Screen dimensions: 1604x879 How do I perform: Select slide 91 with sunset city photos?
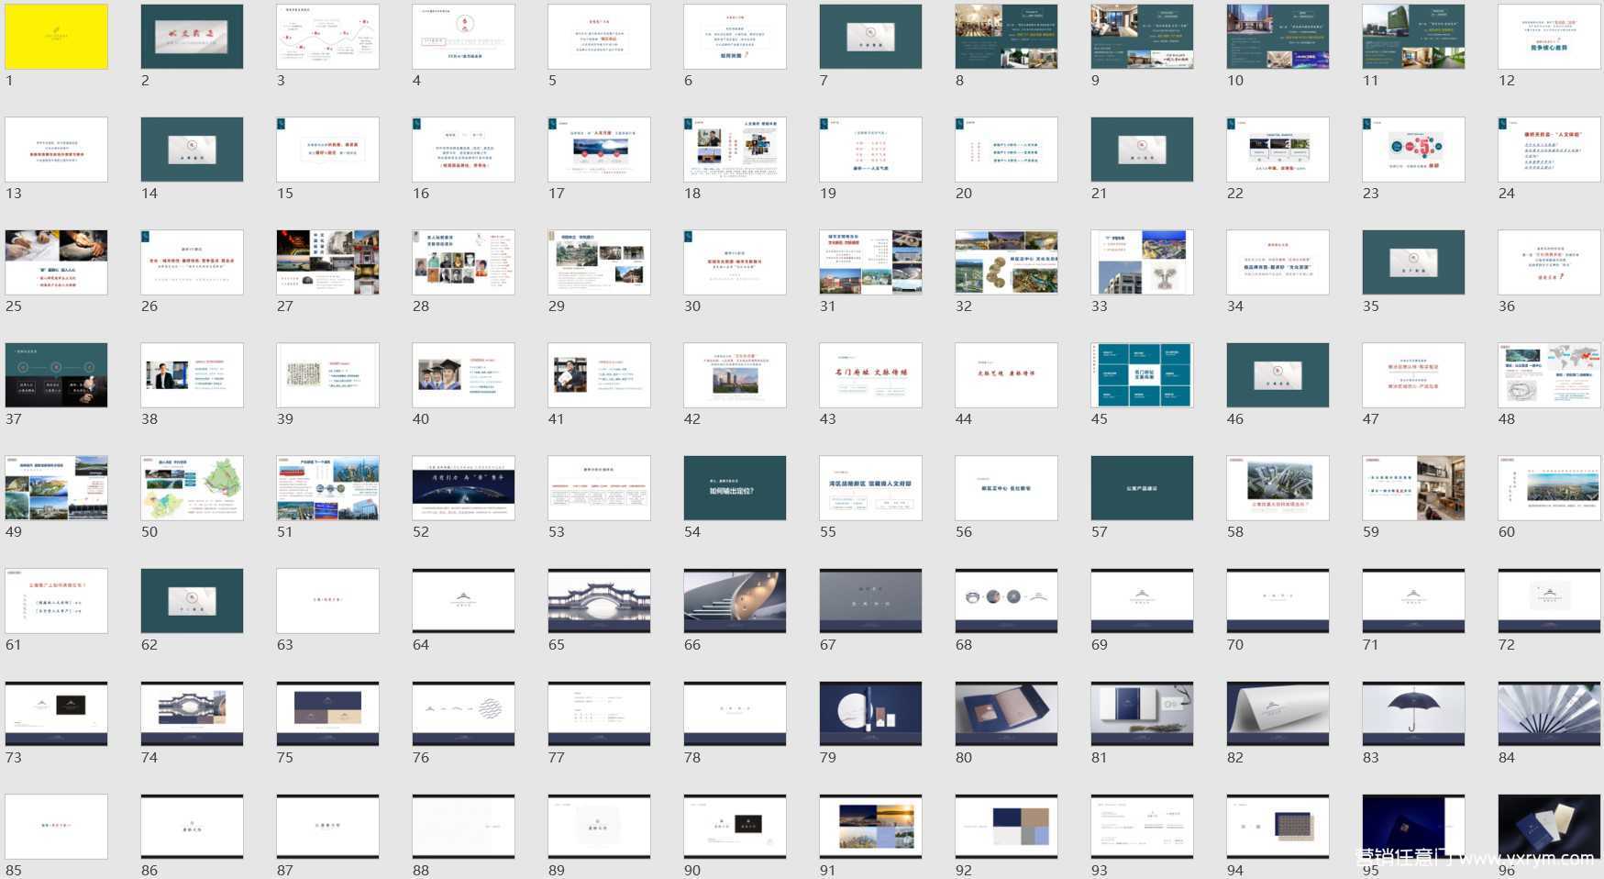(870, 827)
